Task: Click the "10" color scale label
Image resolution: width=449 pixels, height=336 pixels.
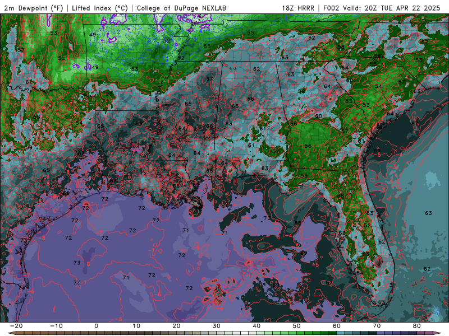Action: coord(136,326)
